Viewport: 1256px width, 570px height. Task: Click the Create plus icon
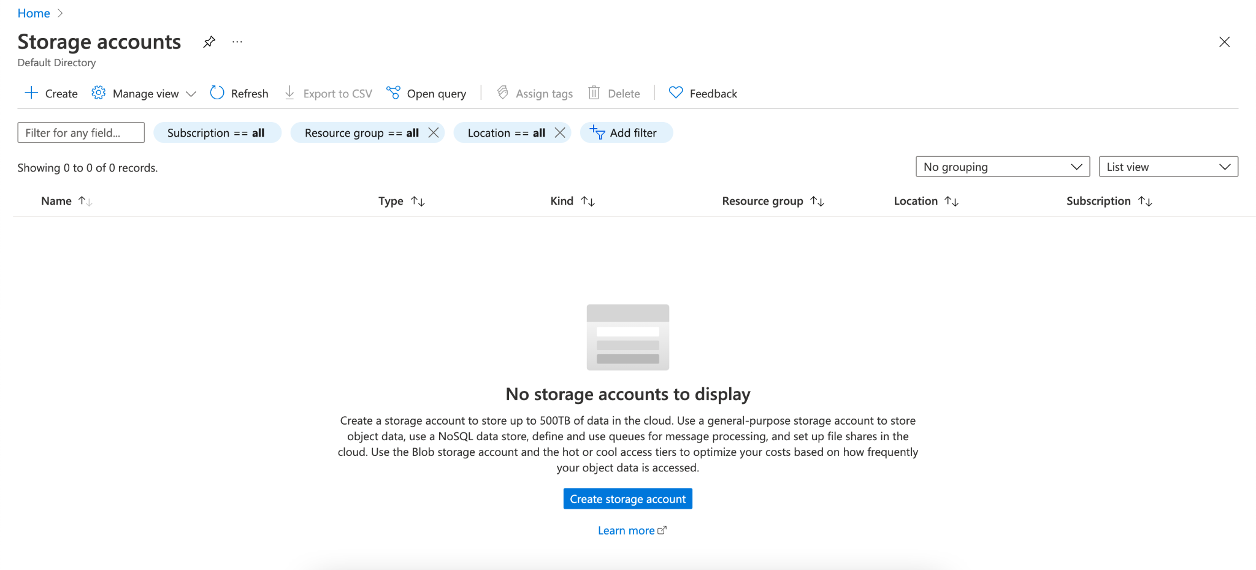(31, 93)
